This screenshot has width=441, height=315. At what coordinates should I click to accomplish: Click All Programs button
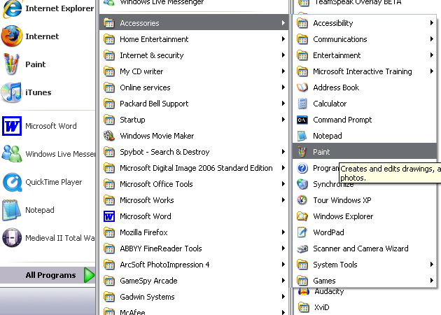48,275
